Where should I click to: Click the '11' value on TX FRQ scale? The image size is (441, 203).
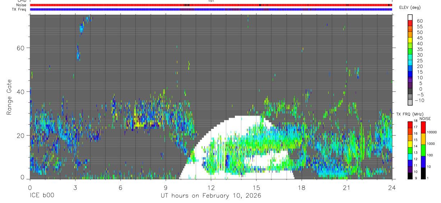[x=416, y=165]
